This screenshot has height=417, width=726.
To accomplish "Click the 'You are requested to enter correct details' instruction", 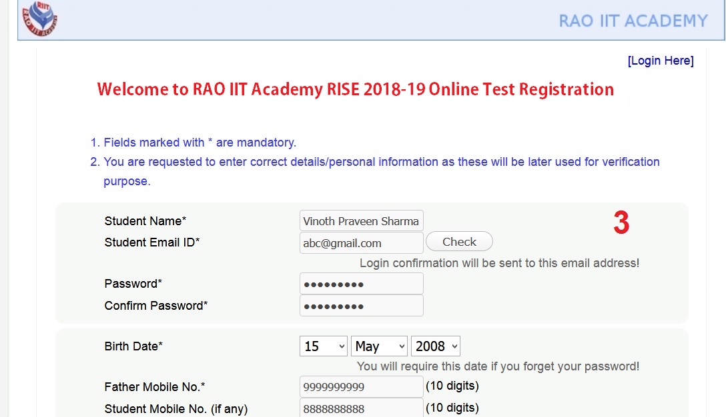I will tap(382, 171).
